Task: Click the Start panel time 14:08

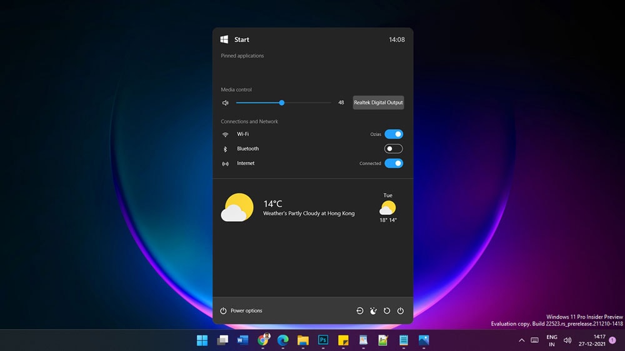Action: 397,39
